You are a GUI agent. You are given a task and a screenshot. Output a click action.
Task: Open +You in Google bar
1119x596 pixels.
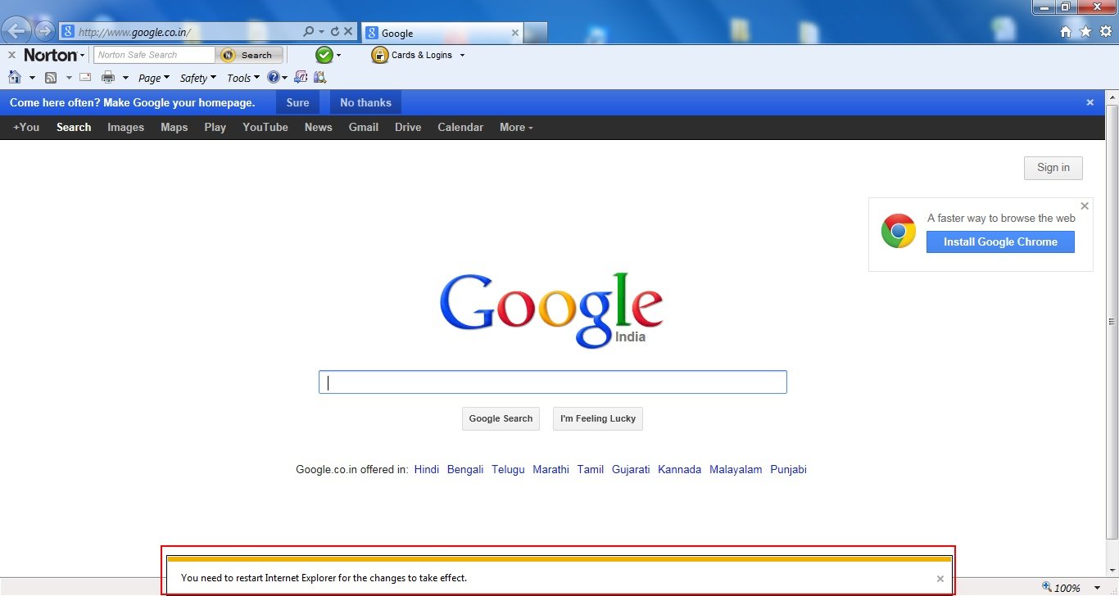point(26,127)
